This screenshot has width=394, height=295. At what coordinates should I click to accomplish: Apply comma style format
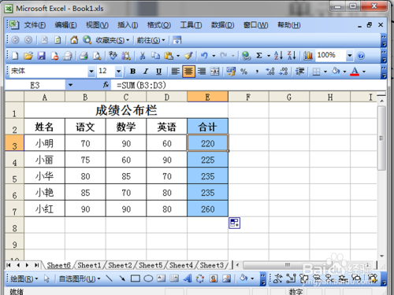tap(257, 72)
